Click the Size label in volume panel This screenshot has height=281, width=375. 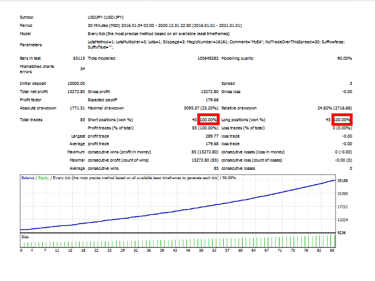25,237
